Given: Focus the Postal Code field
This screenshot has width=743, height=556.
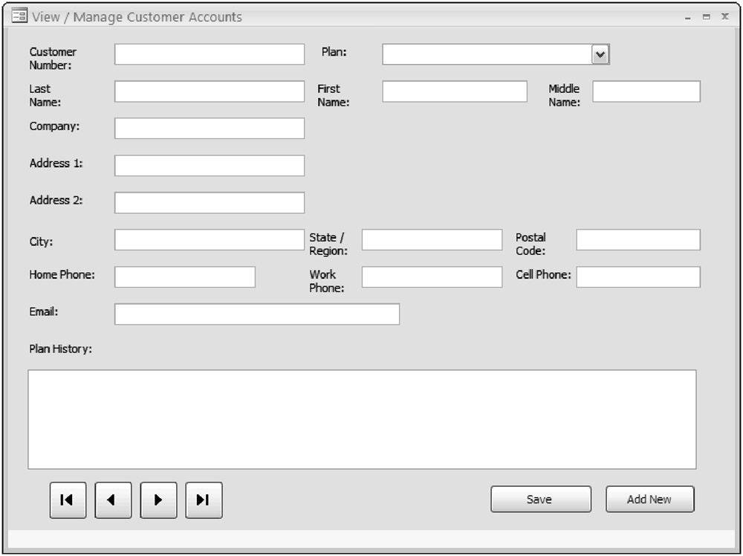Looking at the screenshot, I should [x=637, y=240].
